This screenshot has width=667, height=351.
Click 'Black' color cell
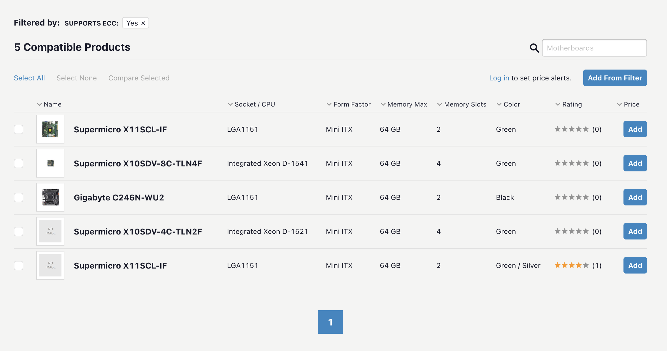505,198
